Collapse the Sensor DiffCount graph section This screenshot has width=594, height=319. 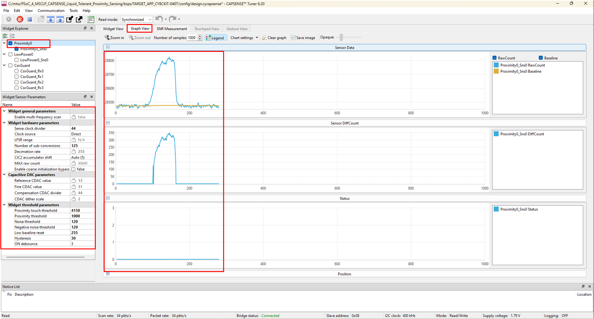108,123
